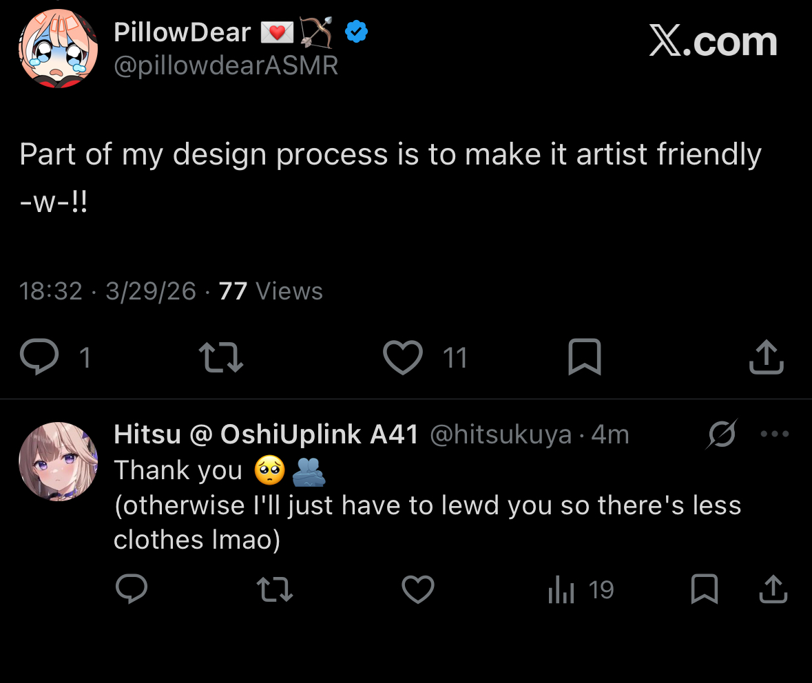View the 77 Views count details

[x=270, y=291]
